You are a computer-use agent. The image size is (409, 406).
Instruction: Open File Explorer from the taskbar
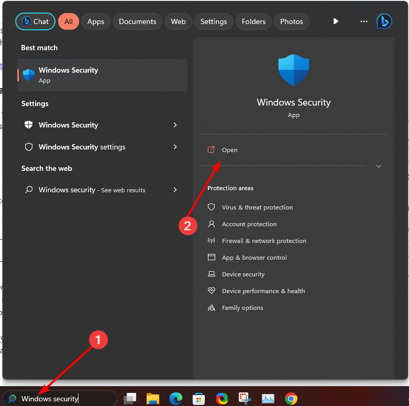coord(153,399)
